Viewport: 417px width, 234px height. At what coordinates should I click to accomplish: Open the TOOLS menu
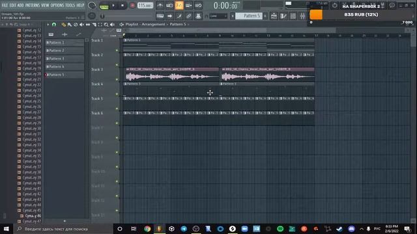[x=70, y=5]
